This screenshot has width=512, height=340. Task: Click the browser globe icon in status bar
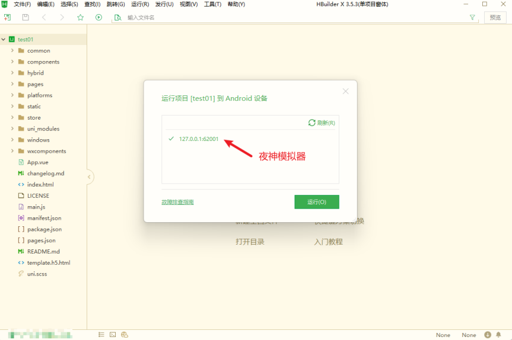click(125, 335)
